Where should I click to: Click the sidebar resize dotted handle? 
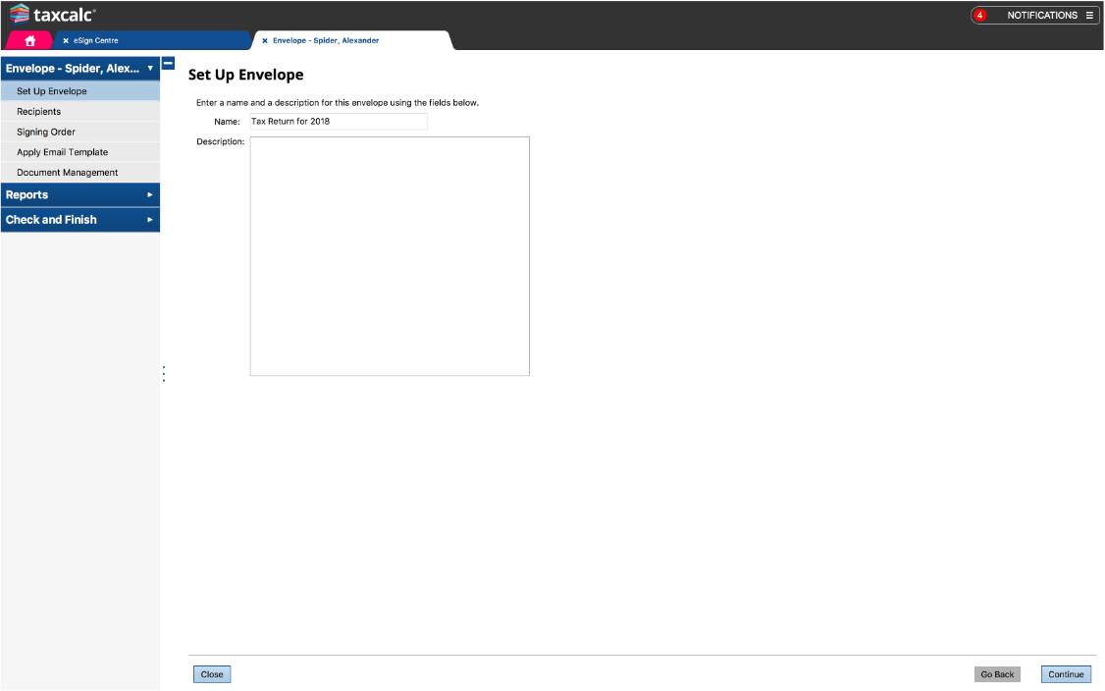tap(164, 374)
